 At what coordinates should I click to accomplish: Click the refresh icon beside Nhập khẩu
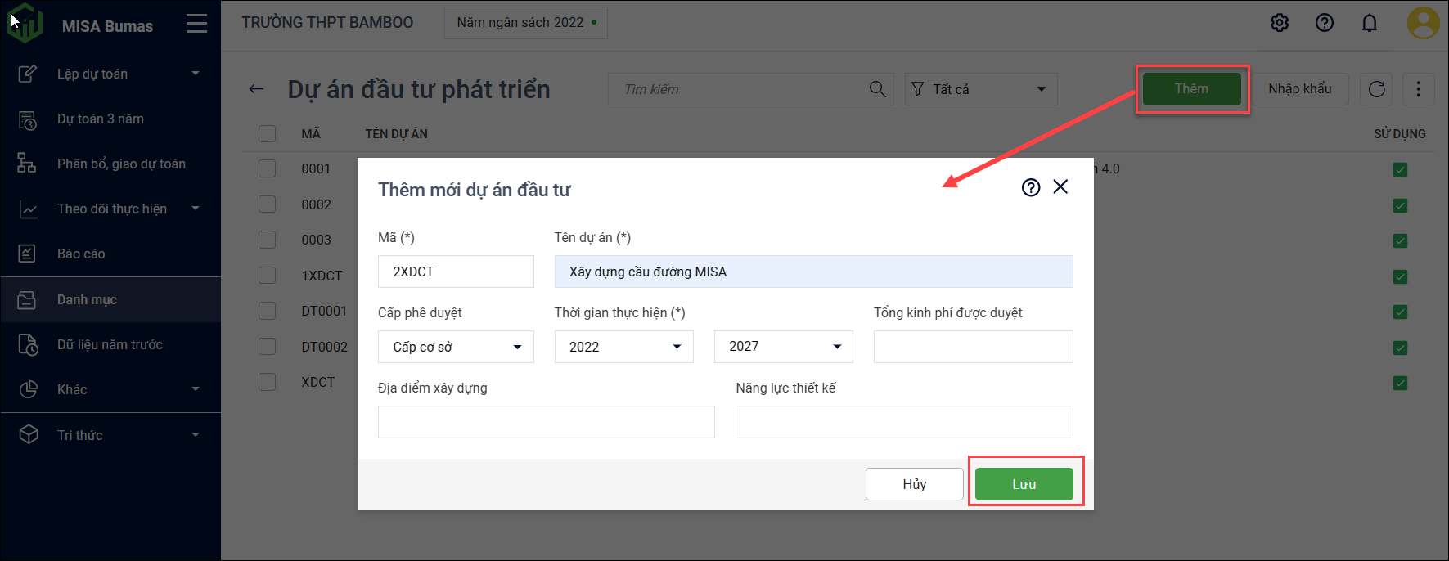[1377, 89]
